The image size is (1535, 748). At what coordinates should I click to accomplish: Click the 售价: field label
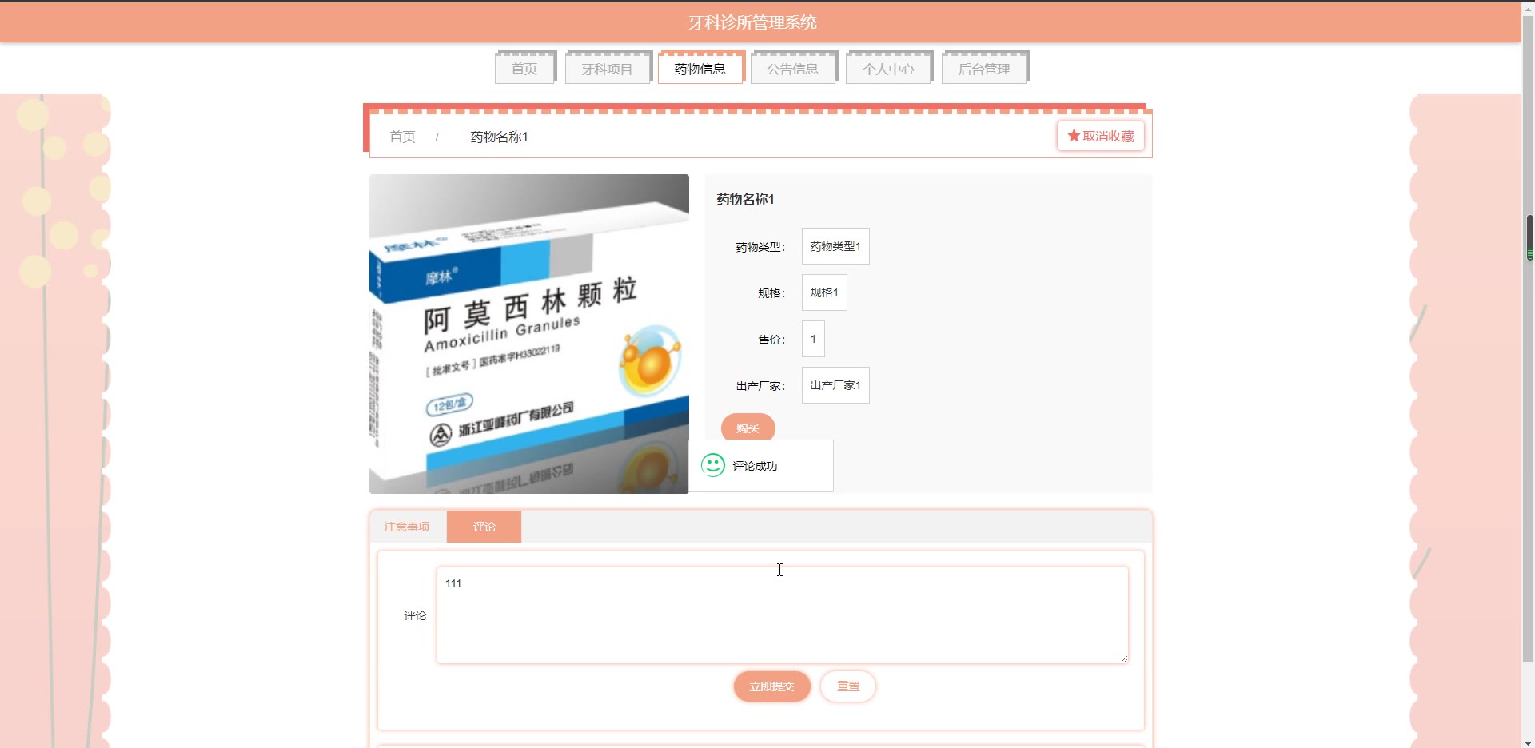pos(771,340)
